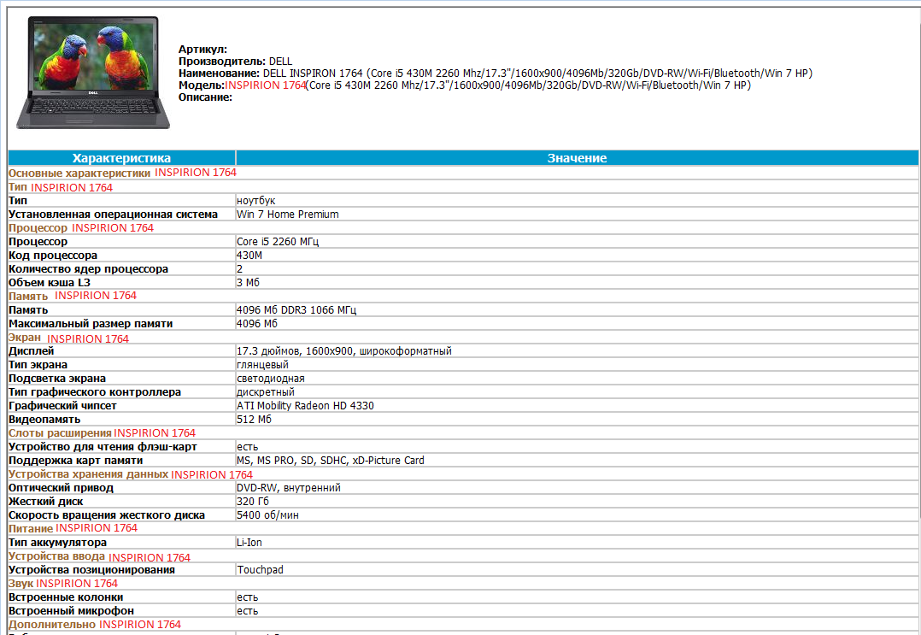This screenshot has width=921, height=635.
Task: Click 'Максимальный размер памяти' row label
Action: (91, 324)
